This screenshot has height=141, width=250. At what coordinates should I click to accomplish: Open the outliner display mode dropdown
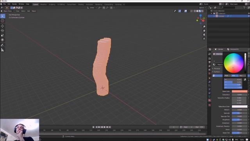tap(216, 7)
